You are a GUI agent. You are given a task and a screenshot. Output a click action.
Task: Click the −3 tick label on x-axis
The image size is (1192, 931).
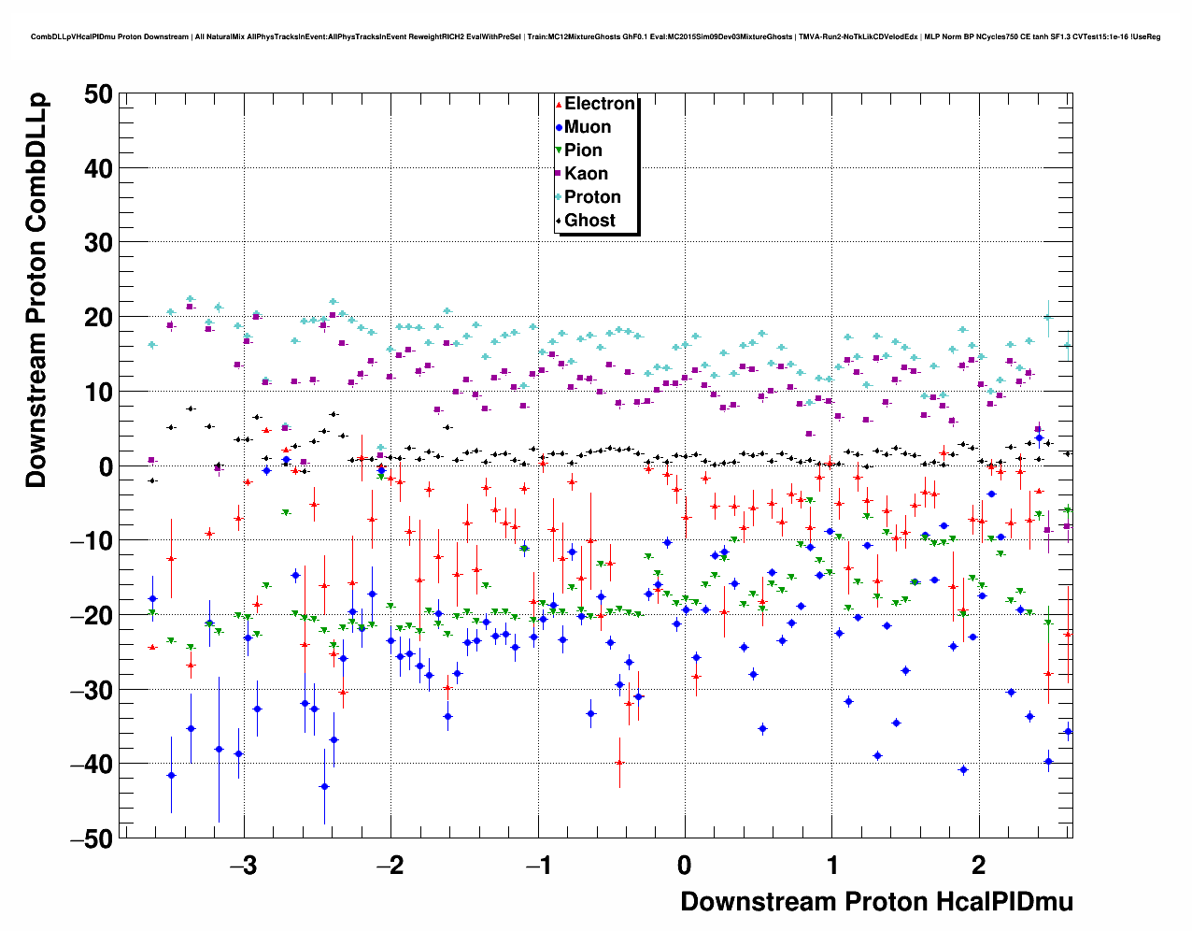click(x=243, y=866)
